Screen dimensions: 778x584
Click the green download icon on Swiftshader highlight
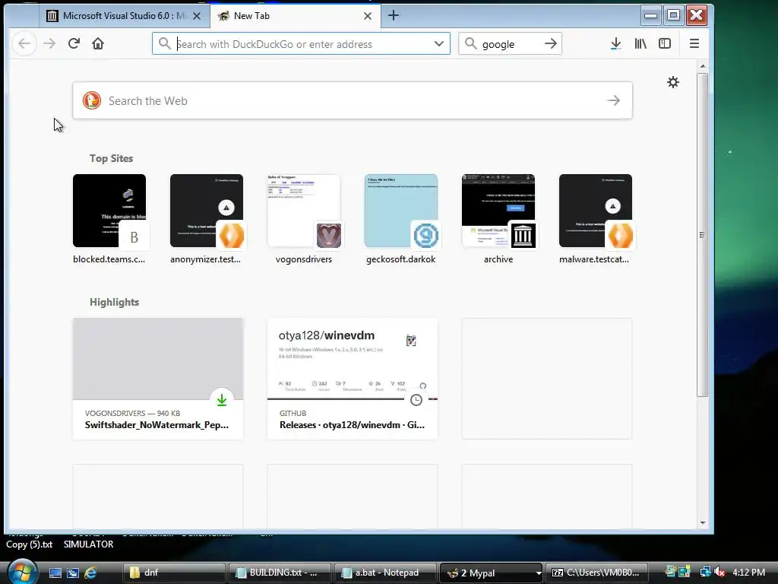pos(222,400)
